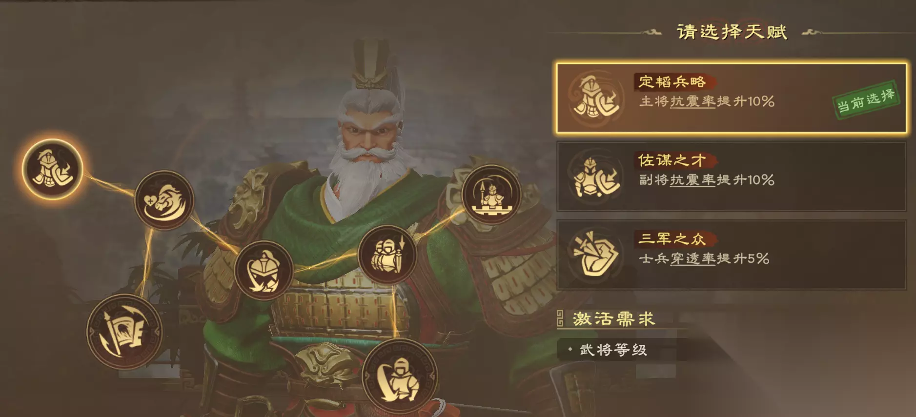Click the 定韬兵略 talent icon
Image resolution: width=916 pixels, height=417 pixels.
[x=596, y=98]
